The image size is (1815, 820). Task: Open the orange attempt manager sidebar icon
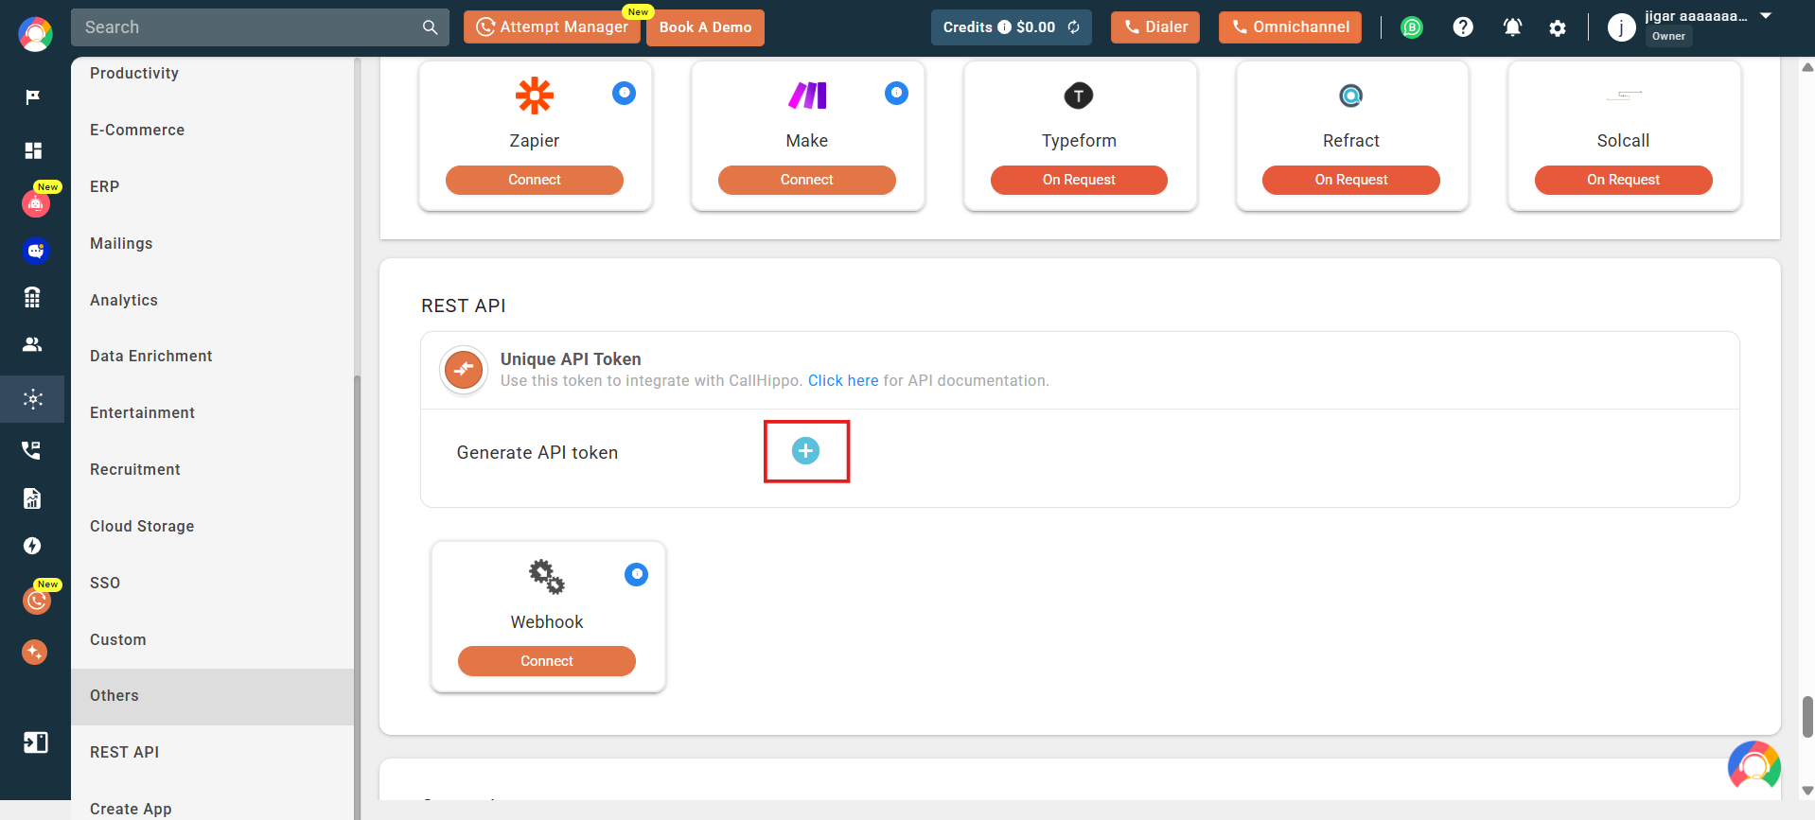pyautogui.click(x=36, y=600)
